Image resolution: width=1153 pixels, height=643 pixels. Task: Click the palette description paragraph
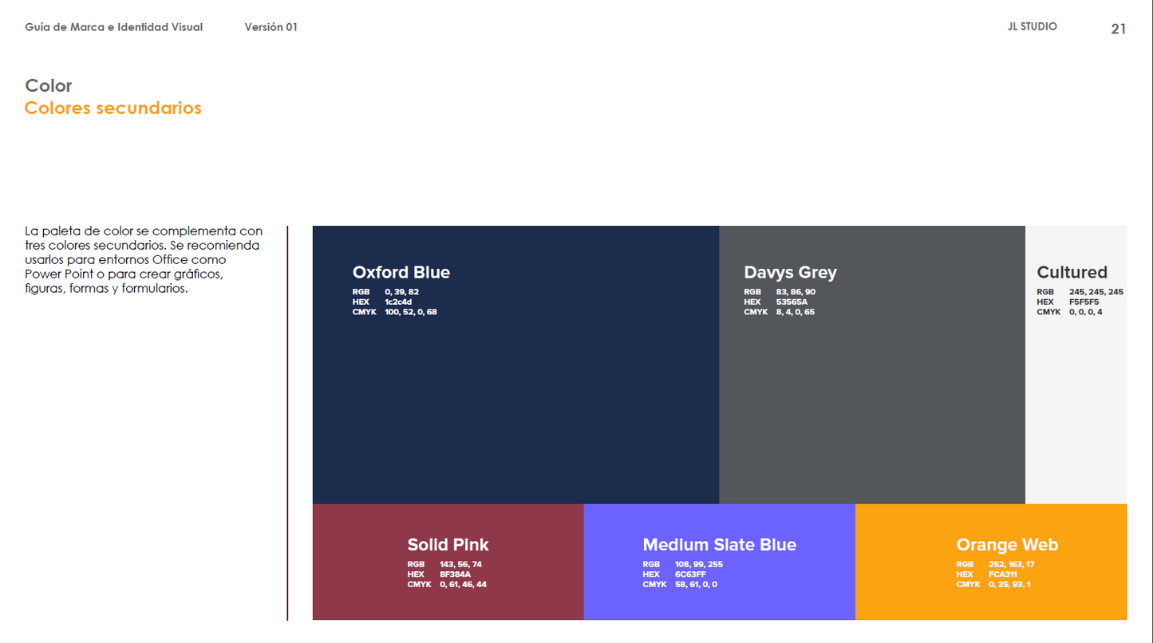144,260
